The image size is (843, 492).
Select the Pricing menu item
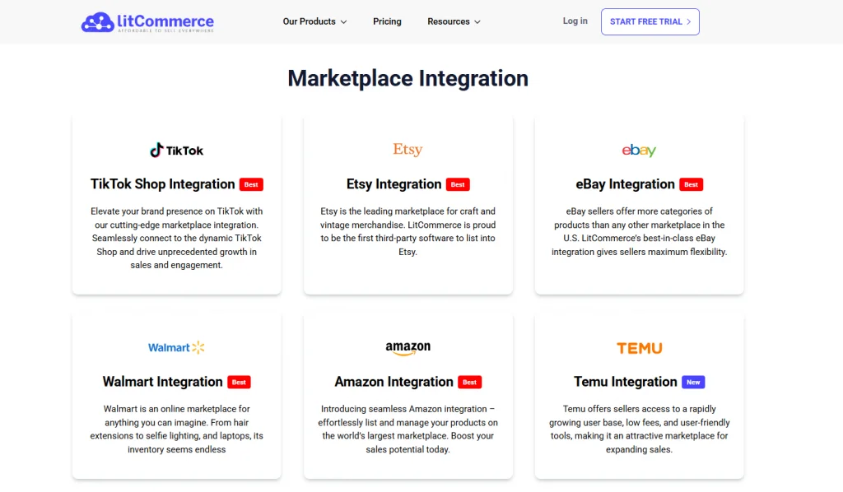point(387,21)
